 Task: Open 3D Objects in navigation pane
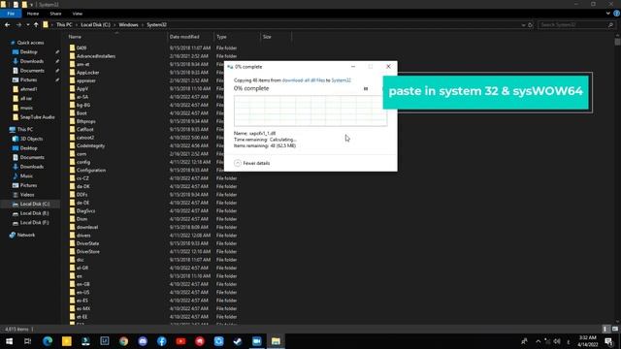tap(31, 139)
